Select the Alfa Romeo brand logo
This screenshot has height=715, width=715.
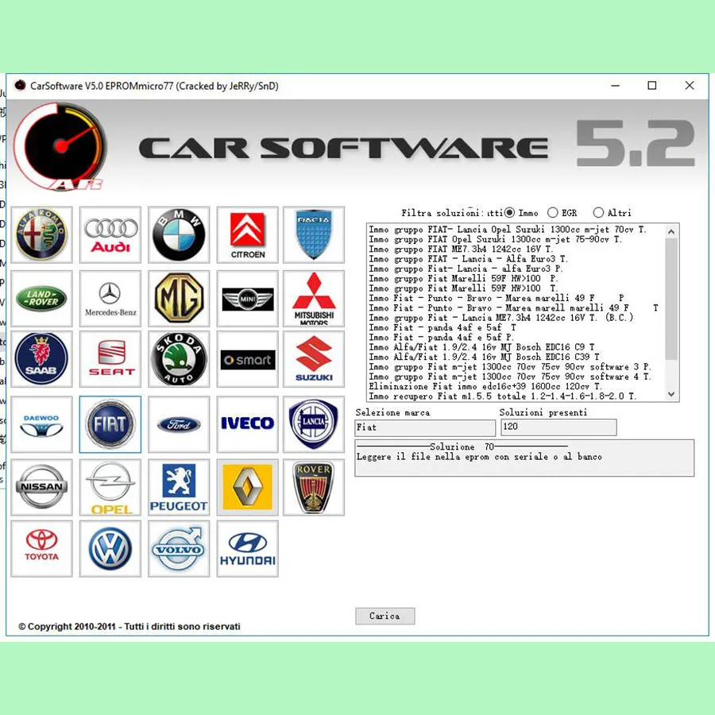41,235
